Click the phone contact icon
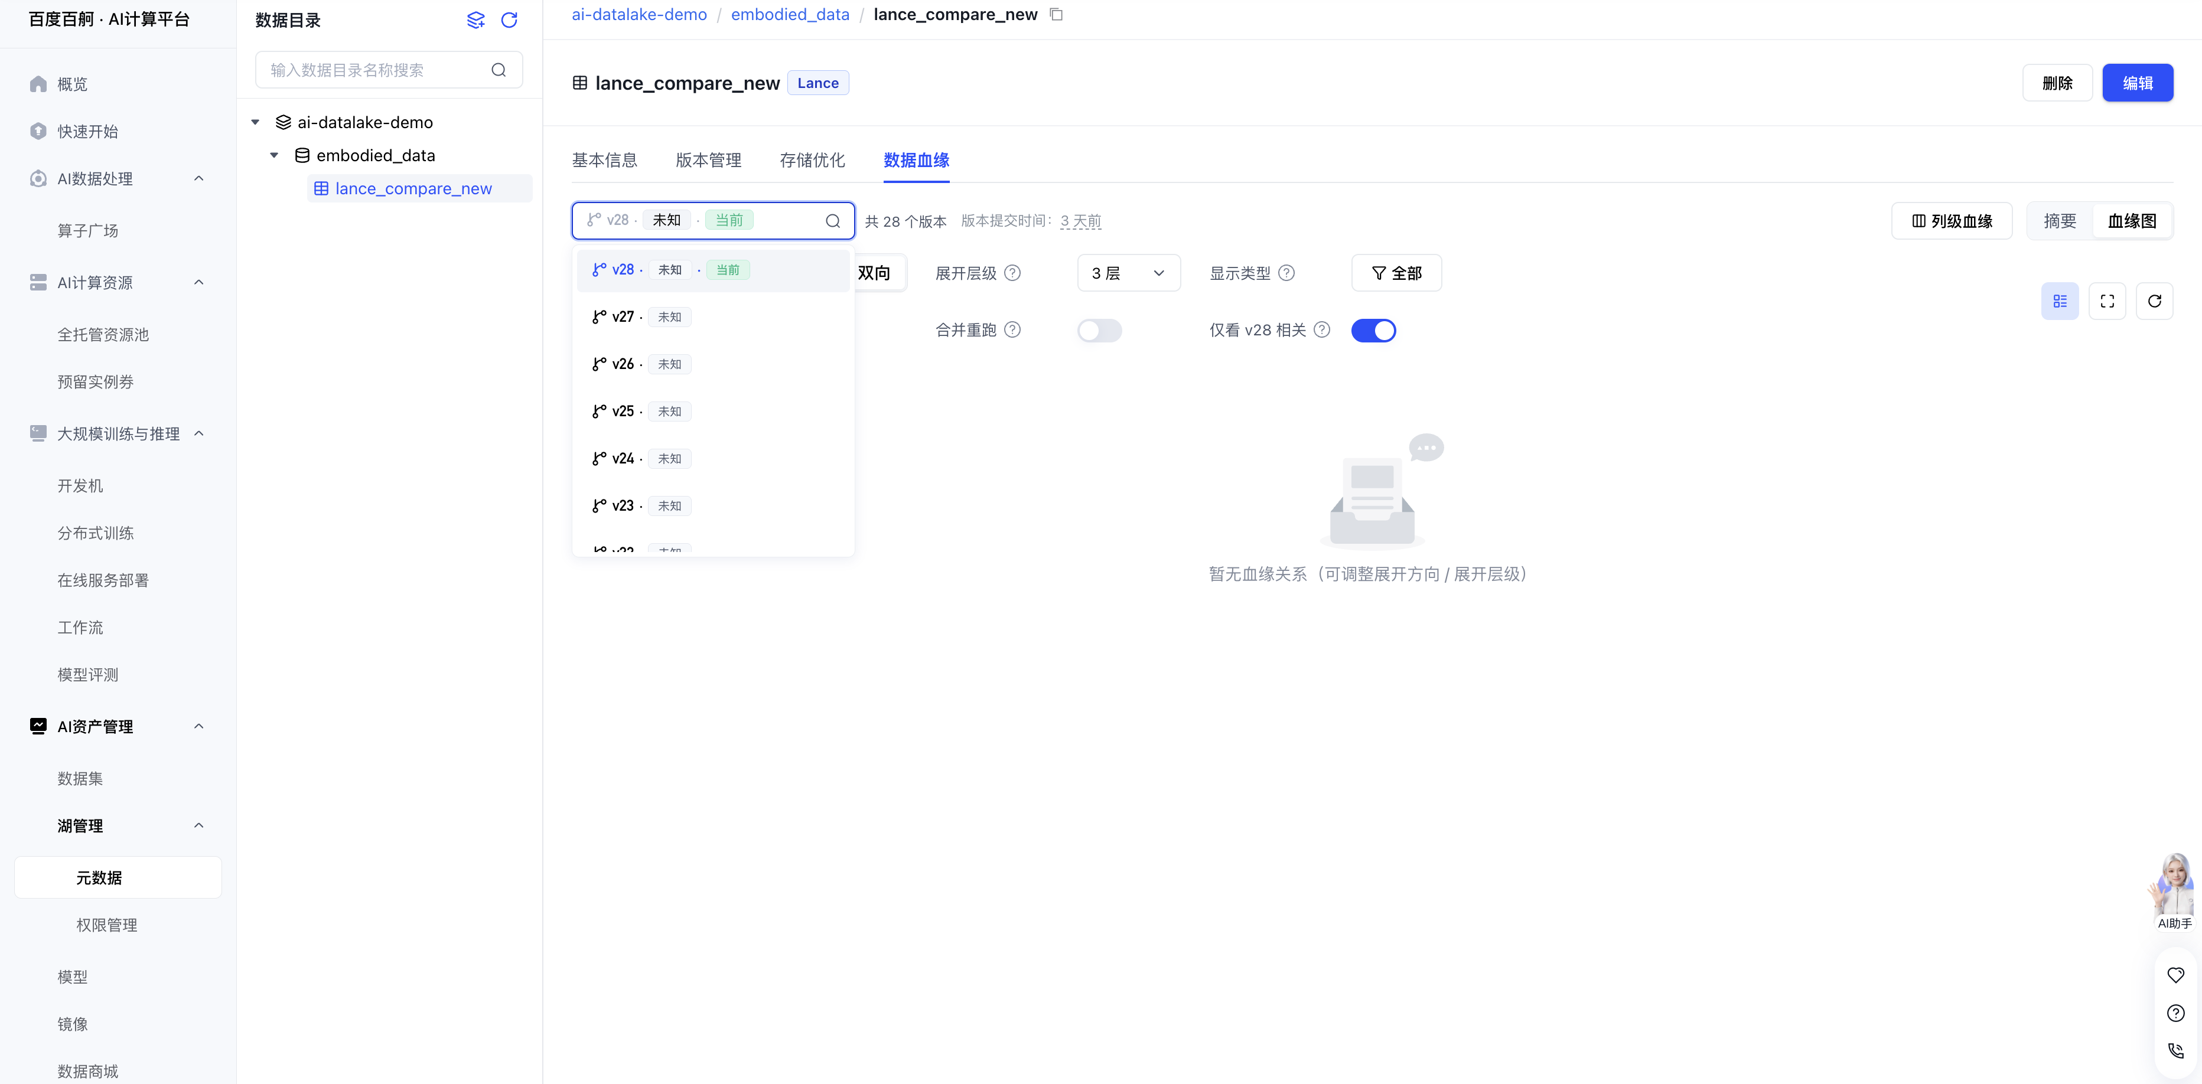 [2175, 1051]
